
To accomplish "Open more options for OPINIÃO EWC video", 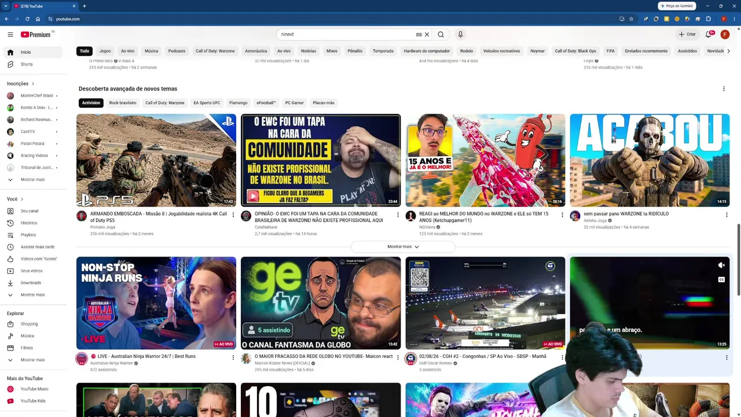I will (x=398, y=215).
